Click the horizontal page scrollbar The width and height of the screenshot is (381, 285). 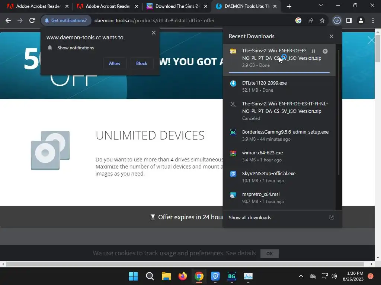[x=185, y=264]
